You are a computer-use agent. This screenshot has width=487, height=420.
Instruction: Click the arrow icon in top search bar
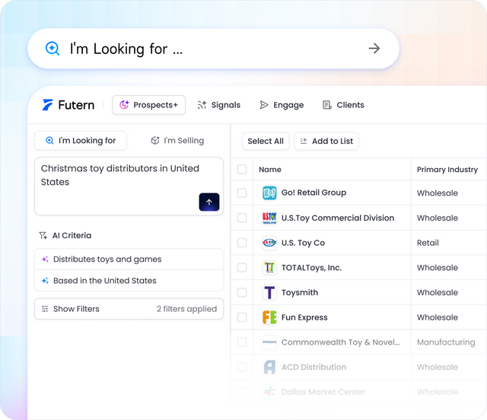[374, 49]
